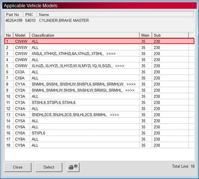This screenshot has height=179, width=199.
Task: Select row 2 model CW5W ALL
Action: (99, 47)
